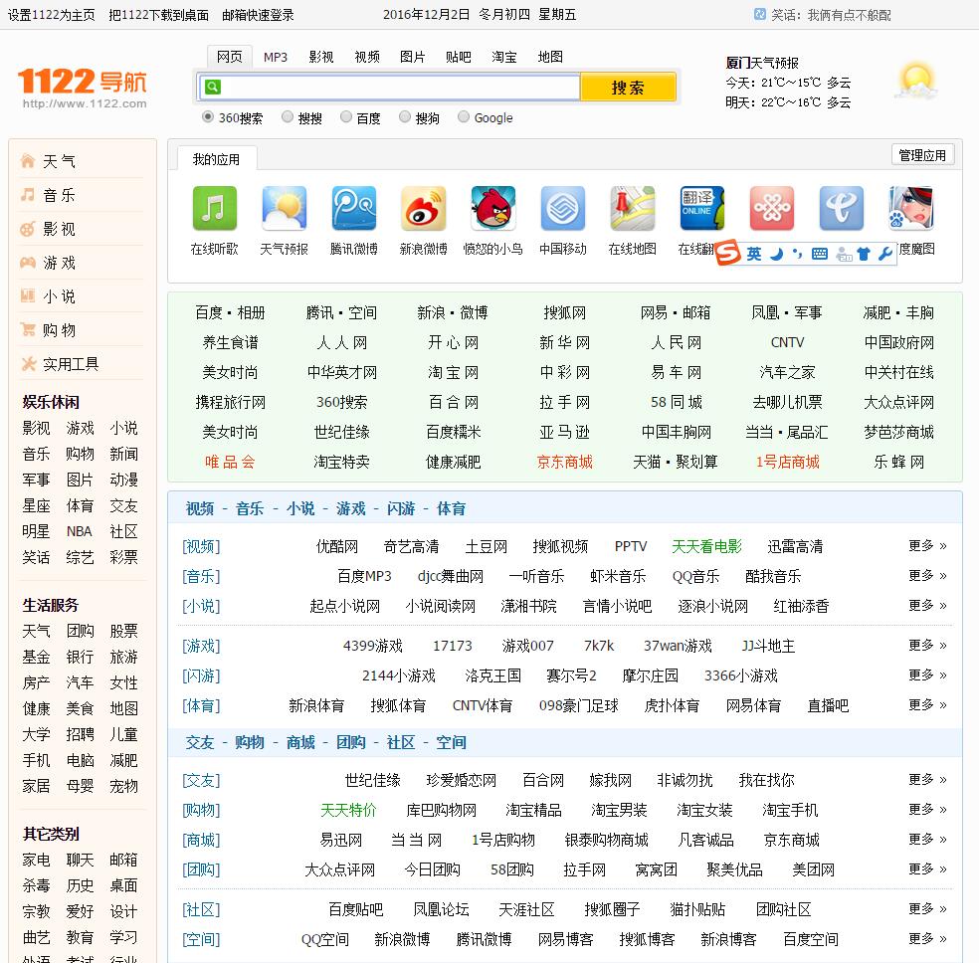Select the 我的应用 tab
The height and width of the screenshot is (963, 979).
(216, 159)
